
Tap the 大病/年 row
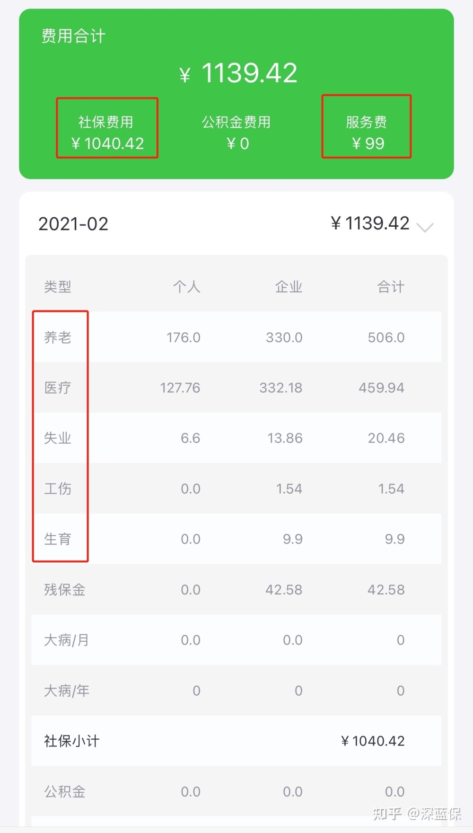[x=236, y=690]
